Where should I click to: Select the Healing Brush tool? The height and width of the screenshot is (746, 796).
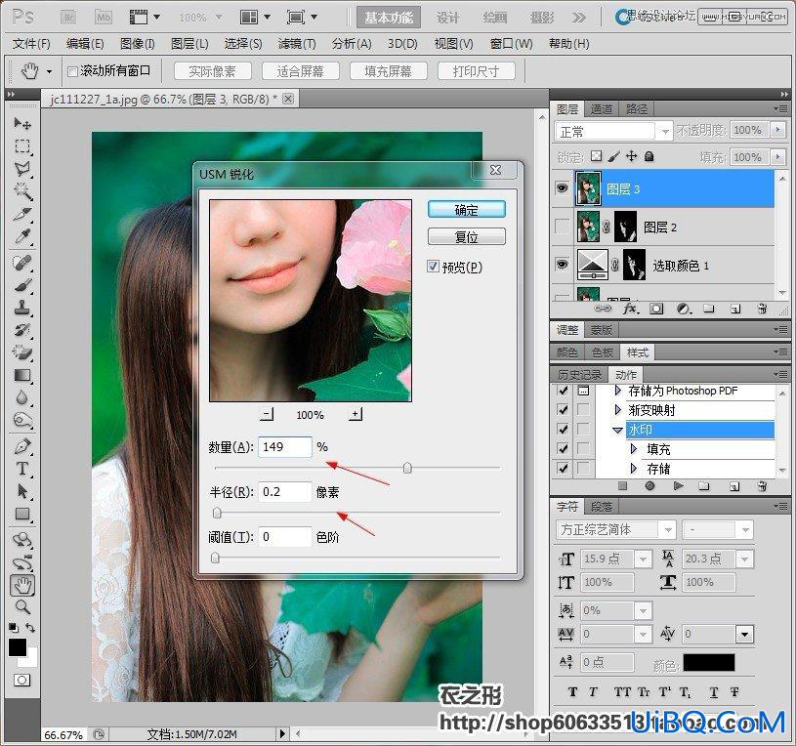(21, 263)
